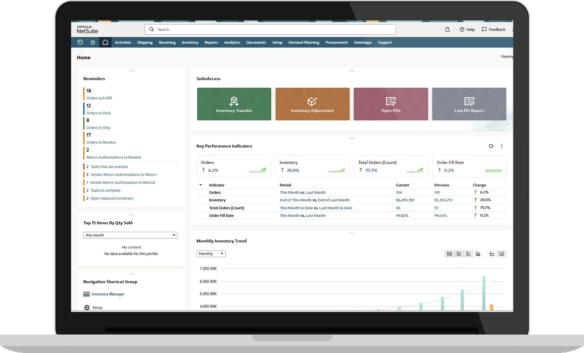The width and height of the screenshot is (584, 353).
Task: Click the Orders to Fulfill reminder
Action: [99, 98]
